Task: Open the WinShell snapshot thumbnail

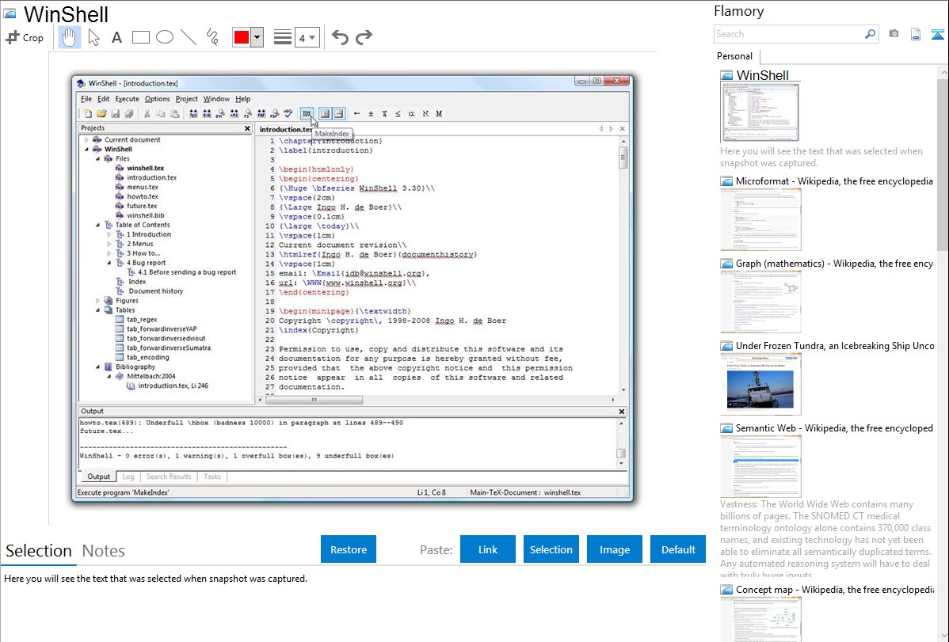Action: tap(760, 112)
